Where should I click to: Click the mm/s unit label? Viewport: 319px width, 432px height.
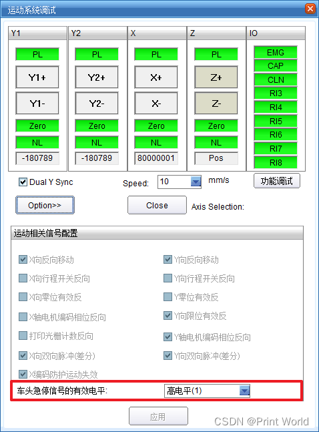[219, 180]
